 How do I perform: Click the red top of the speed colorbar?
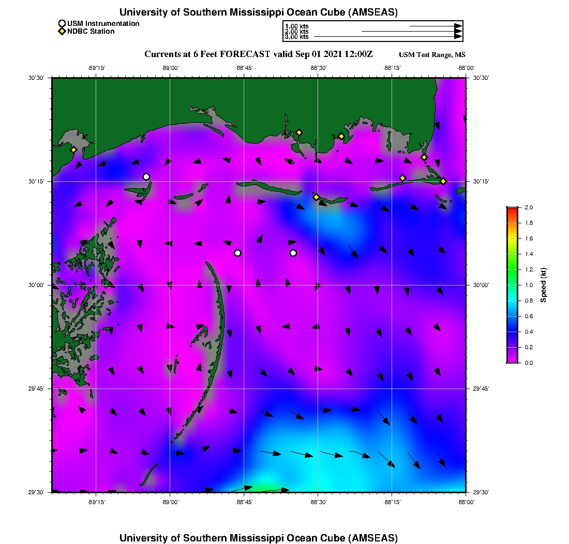click(x=512, y=210)
